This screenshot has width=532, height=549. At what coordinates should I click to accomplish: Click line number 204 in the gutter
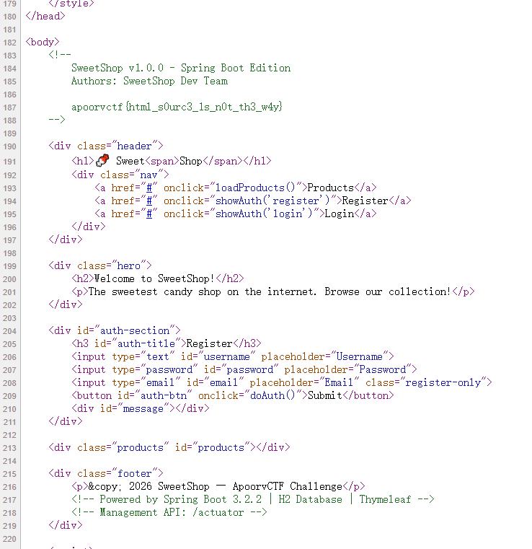(x=10, y=330)
